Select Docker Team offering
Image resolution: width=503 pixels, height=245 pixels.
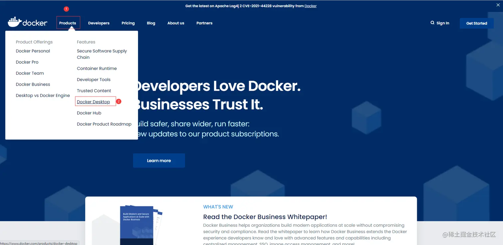30,73
